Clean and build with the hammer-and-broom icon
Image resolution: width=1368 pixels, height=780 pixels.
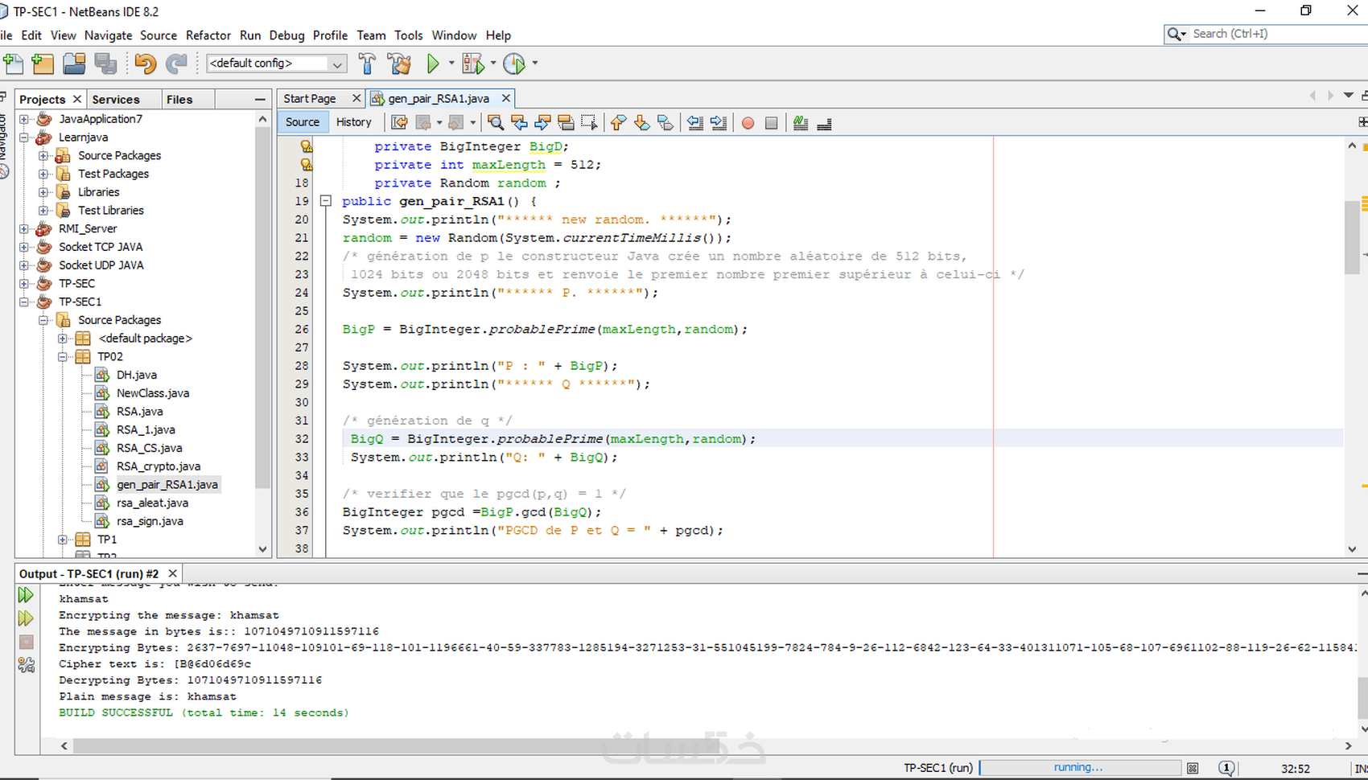399,64
